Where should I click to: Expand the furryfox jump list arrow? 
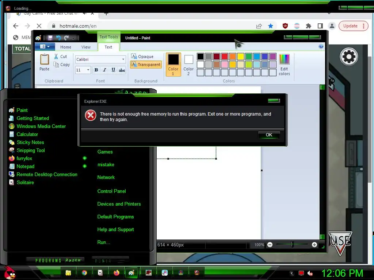coord(84,158)
